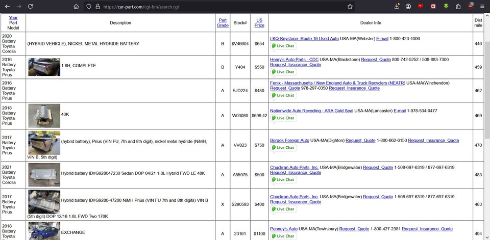Open 2017 Prius stock VV023 photo

(44, 143)
